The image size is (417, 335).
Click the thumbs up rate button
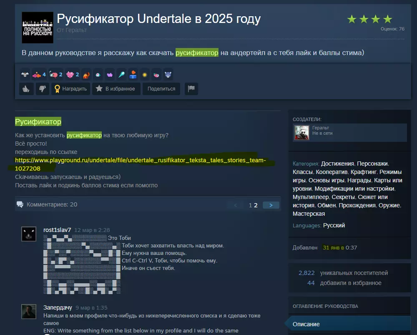(26, 88)
